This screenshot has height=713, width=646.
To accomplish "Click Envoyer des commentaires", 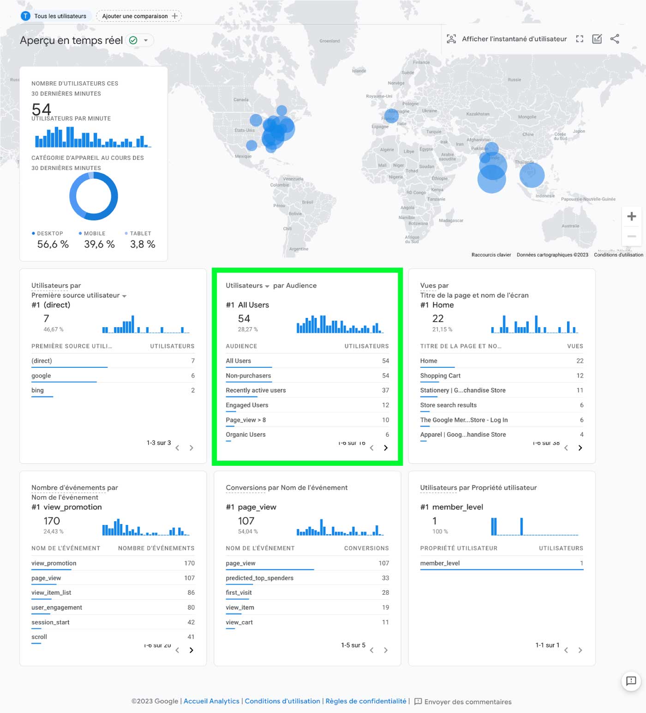I will pyautogui.click(x=468, y=701).
